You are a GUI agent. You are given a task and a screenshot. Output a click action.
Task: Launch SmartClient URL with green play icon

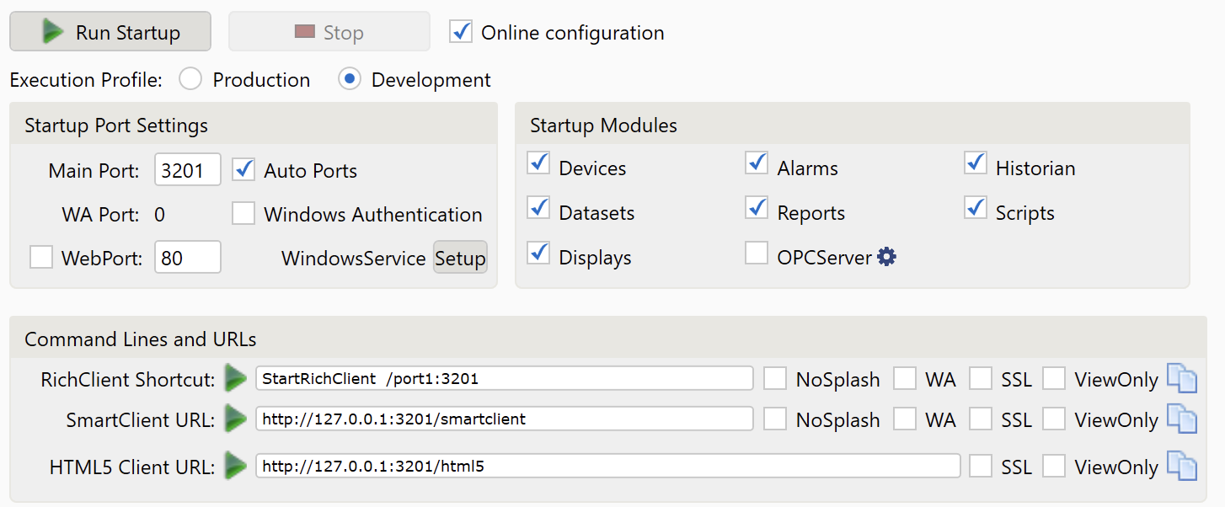pyautogui.click(x=236, y=419)
